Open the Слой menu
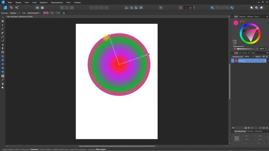 click(34, 3)
